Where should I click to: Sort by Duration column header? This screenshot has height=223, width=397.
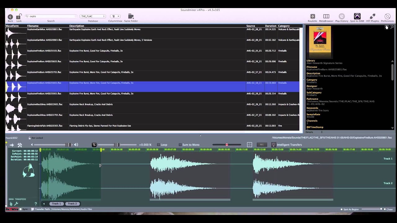(x=270, y=26)
